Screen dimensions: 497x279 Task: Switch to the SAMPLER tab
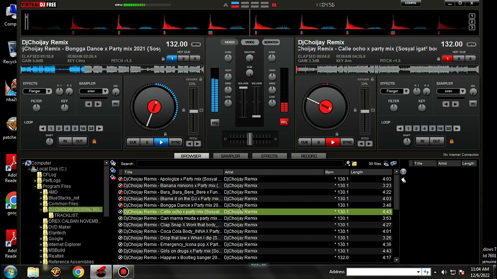click(230, 156)
